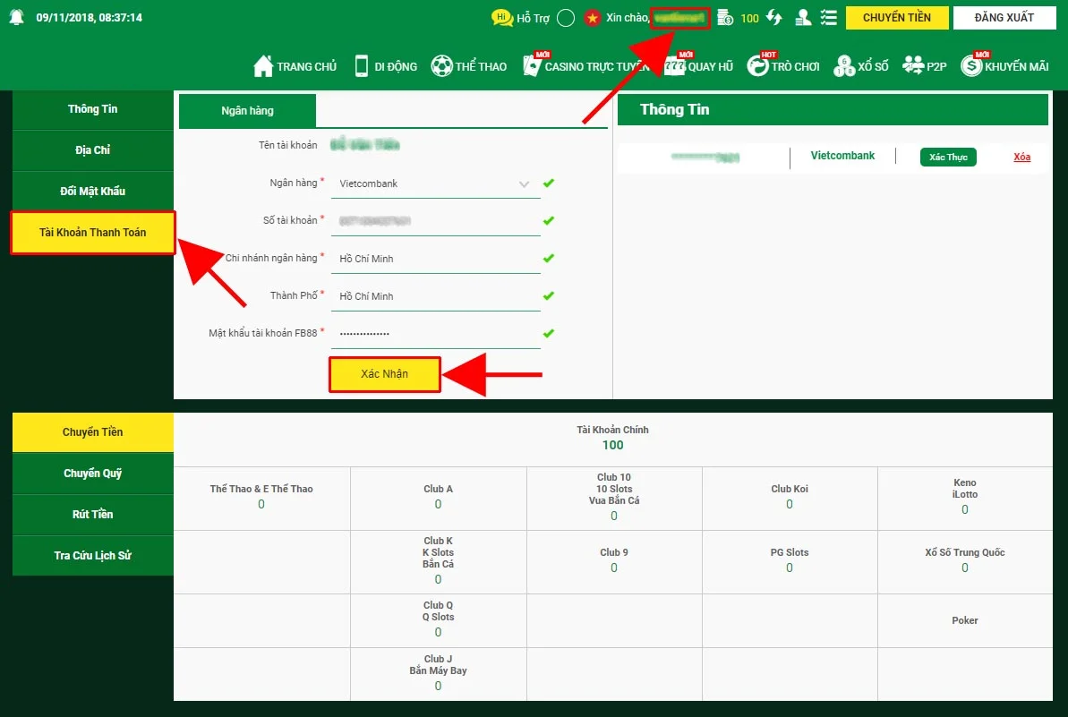Screen dimensions: 1068x717
Task: Expand the Ngân hàng Vietcombank dropdown
Action: click(x=524, y=184)
